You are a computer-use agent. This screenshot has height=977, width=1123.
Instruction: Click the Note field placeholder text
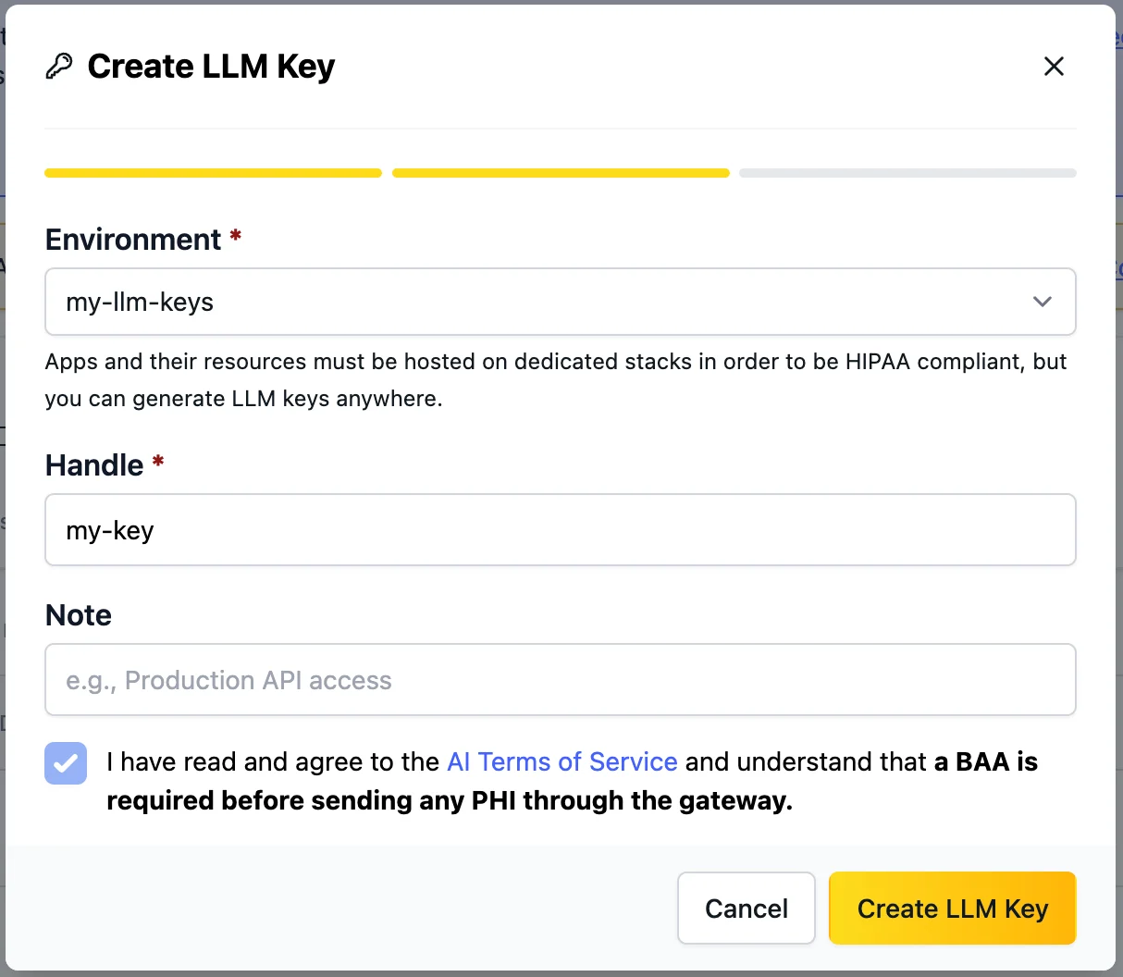[228, 680]
